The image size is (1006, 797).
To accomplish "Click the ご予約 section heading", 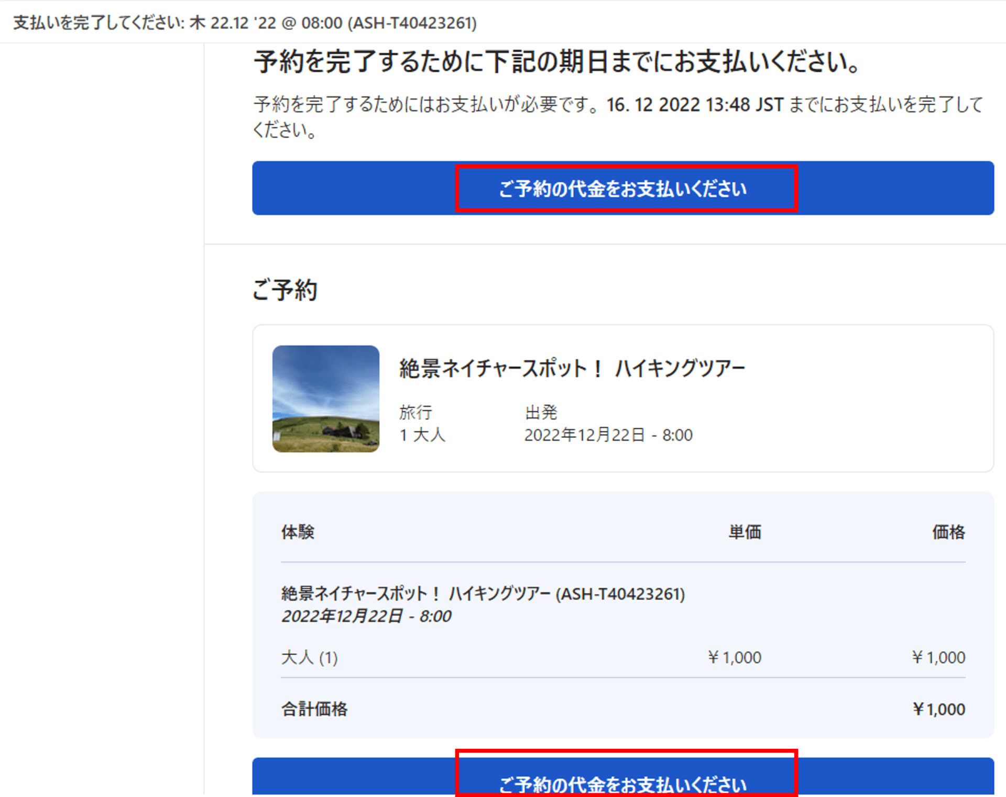I will (x=285, y=290).
